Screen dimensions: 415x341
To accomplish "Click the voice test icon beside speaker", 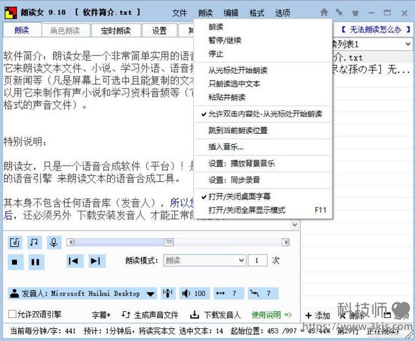I will pos(168,293).
